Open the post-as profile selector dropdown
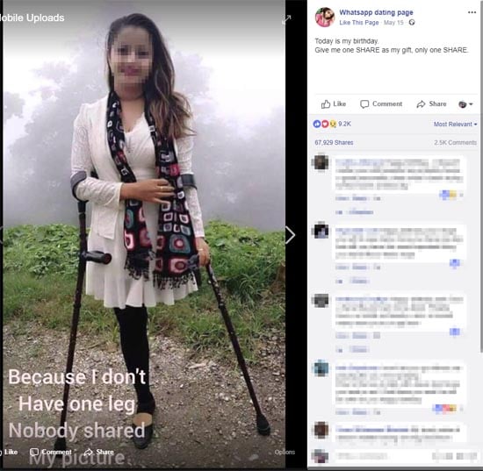483x471 pixels. tap(465, 104)
